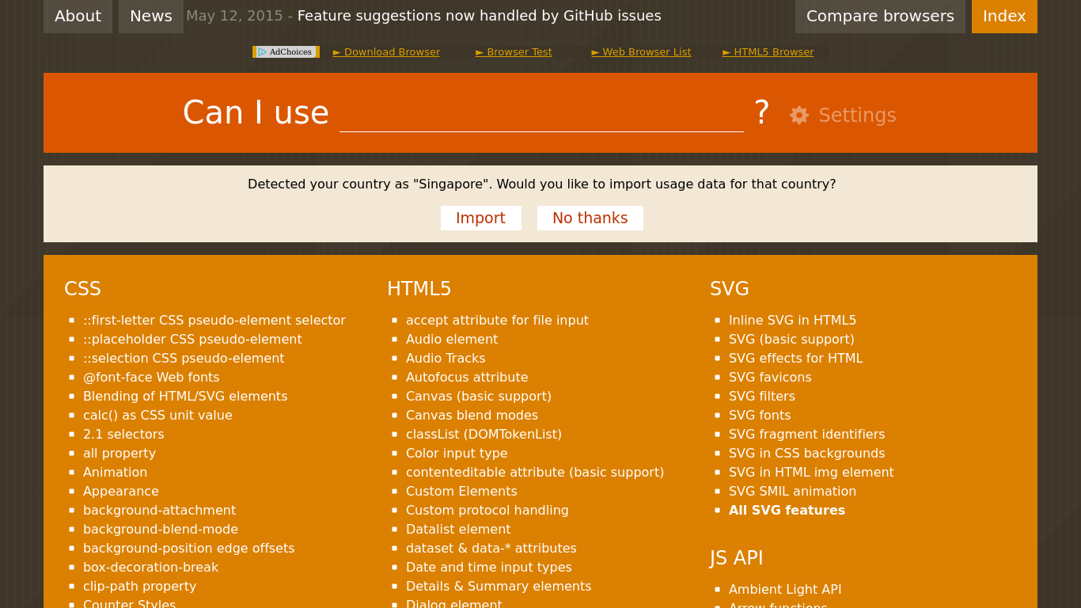Open 2.1 selectors entry
The width and height of the screenshot is (1081, 608).
(123, 435)
